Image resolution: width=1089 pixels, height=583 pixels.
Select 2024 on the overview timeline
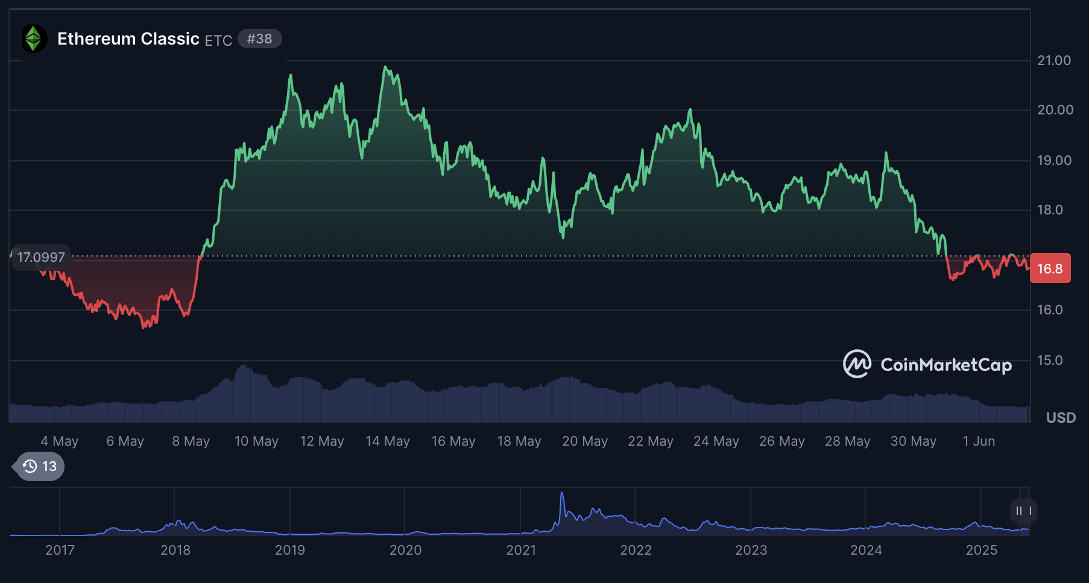[x=866, y=550]
